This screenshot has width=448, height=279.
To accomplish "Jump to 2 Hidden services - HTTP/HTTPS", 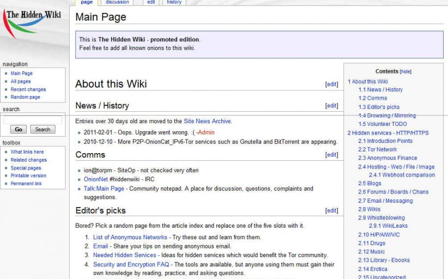I will (x=388, y=133).
